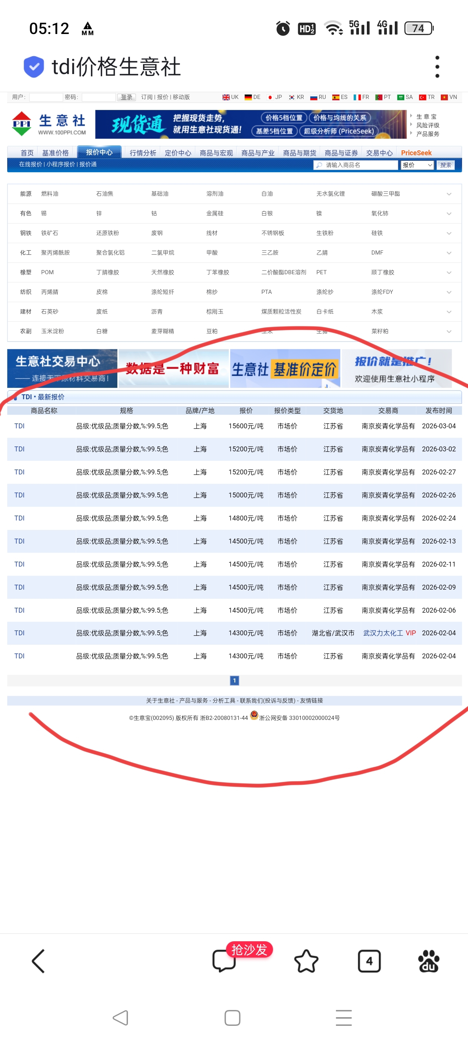Open 生意社交易中心 banner

coord(62,368)
